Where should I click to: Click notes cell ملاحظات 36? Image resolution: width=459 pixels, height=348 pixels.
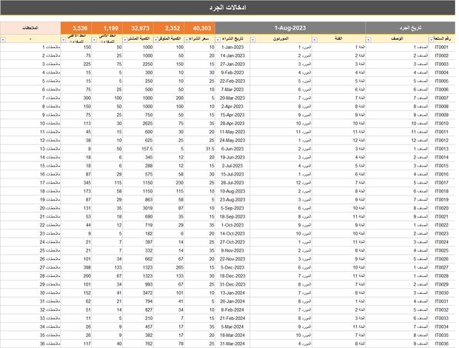tap(30, 344)
